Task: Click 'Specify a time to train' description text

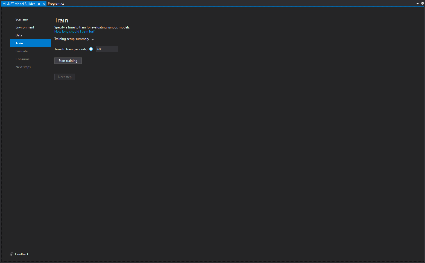Action: click(x=92, y=27)
